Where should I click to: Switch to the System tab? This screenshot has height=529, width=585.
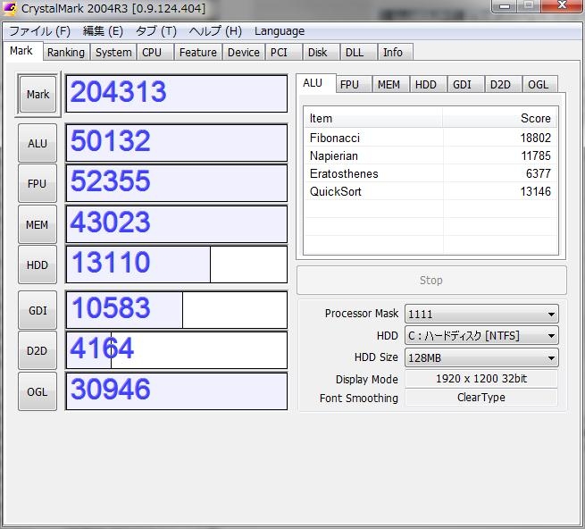coord(113,53)
